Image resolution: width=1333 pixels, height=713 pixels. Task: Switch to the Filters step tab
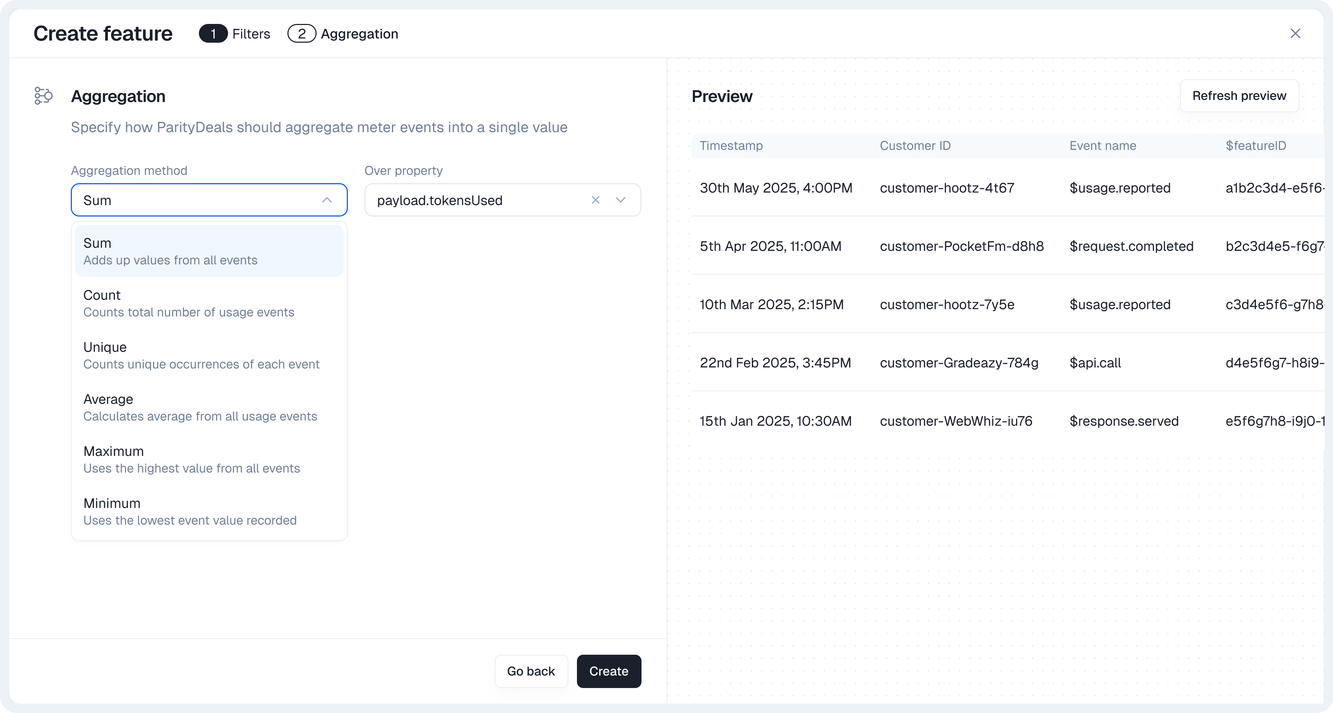tap(251, 34)
